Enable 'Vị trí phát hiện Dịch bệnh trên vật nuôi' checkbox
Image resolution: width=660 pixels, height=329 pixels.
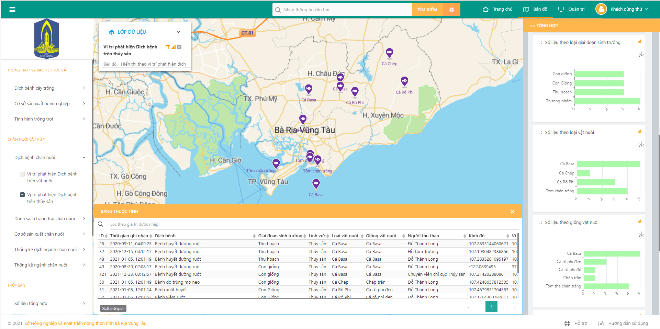point(22,174)
